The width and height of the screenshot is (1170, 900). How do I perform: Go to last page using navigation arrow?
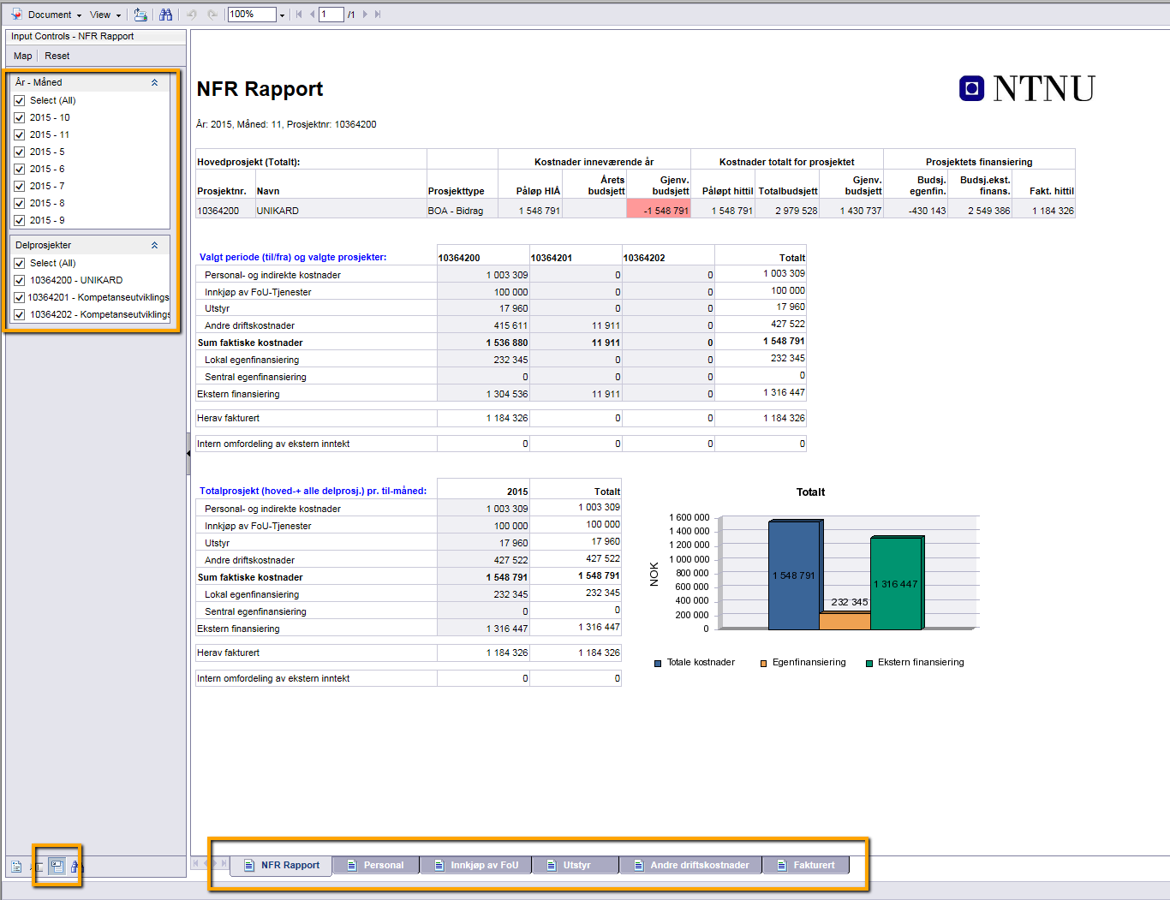coord(378,15)
